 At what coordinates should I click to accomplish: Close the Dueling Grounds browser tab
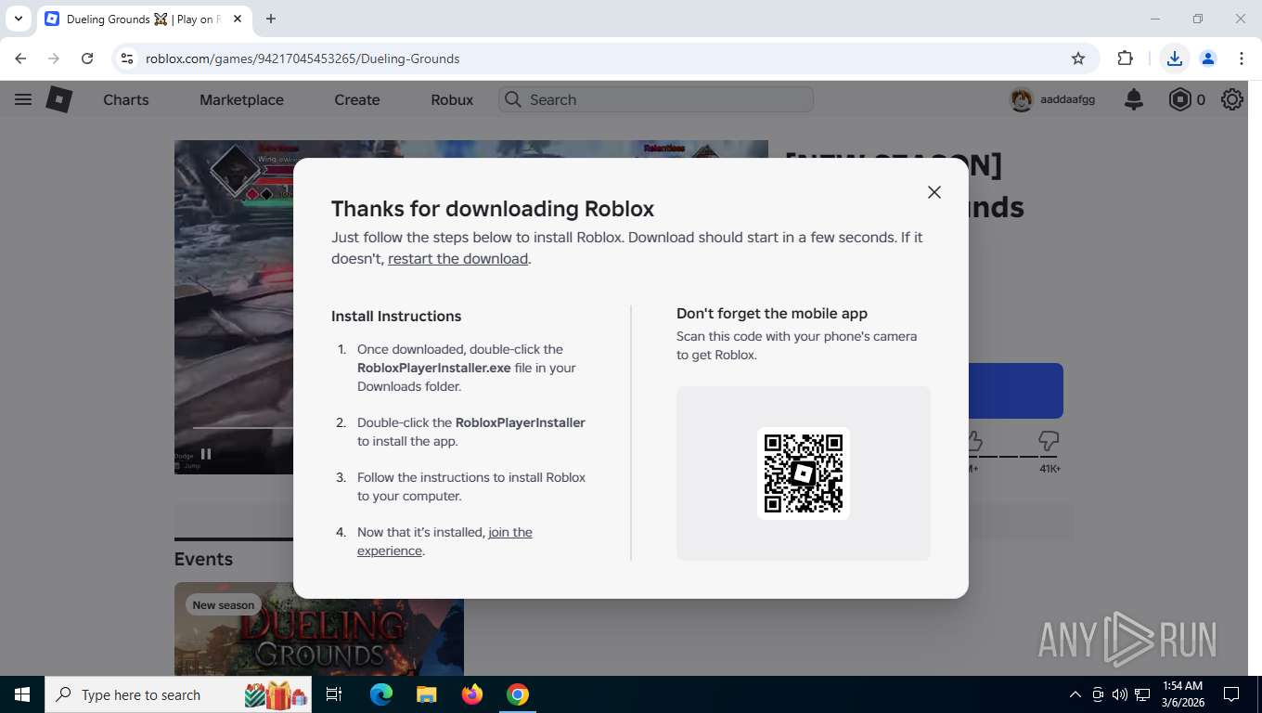tap(237, 19)
